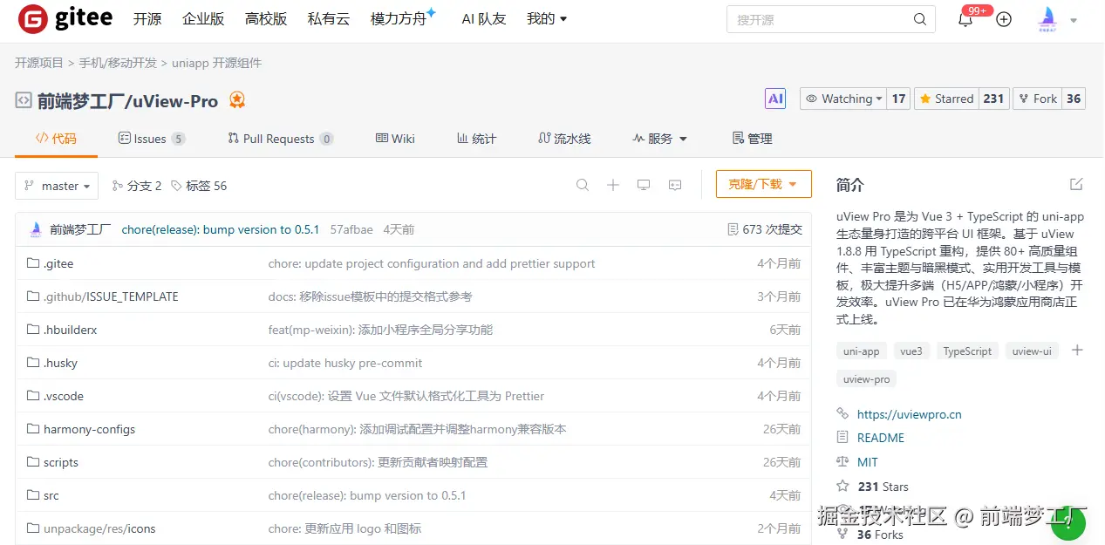
Task: Click the star icon beside 231 Stars
Action: pos(842,487)
